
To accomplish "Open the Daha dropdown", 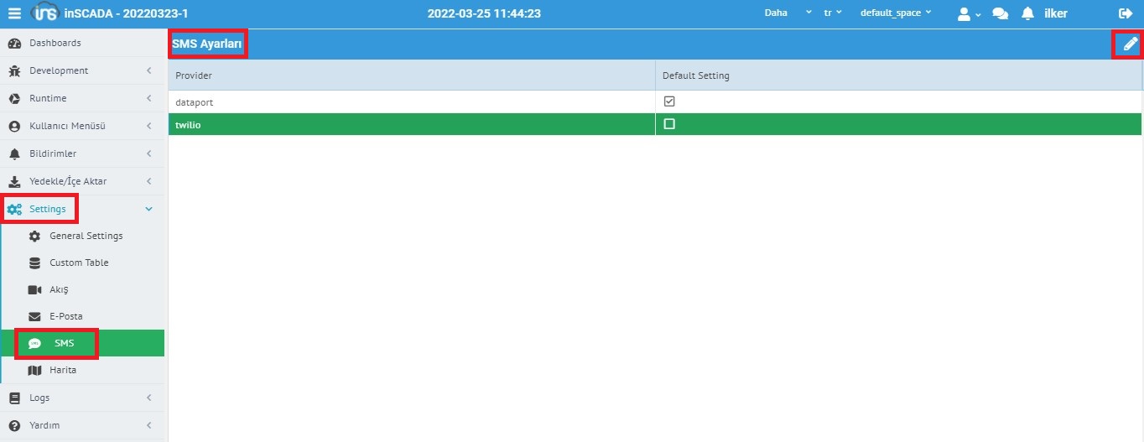I will click(x=788, y=13).
